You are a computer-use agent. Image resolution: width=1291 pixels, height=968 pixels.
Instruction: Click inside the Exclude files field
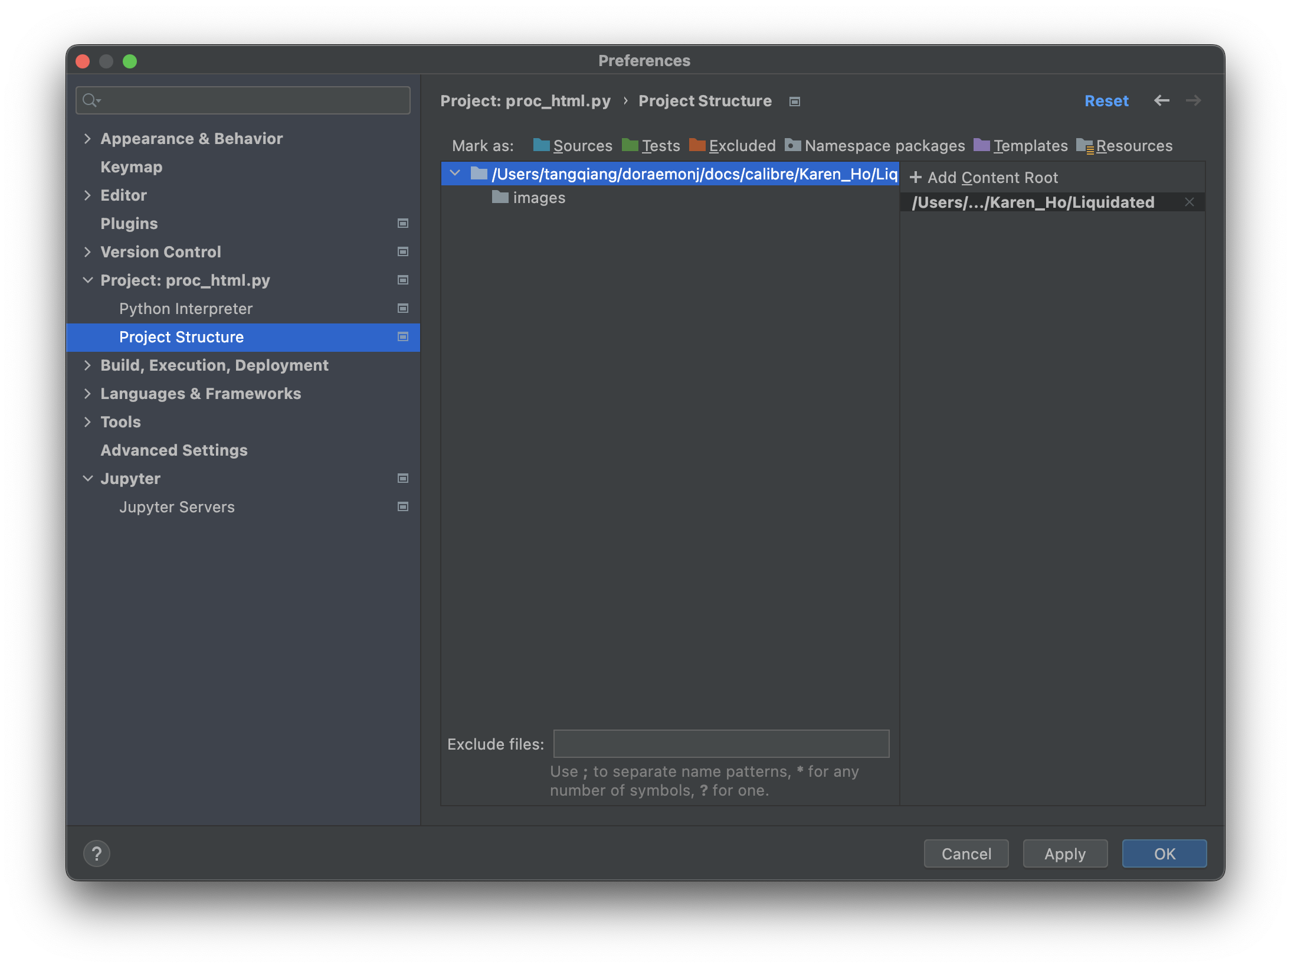720,744
